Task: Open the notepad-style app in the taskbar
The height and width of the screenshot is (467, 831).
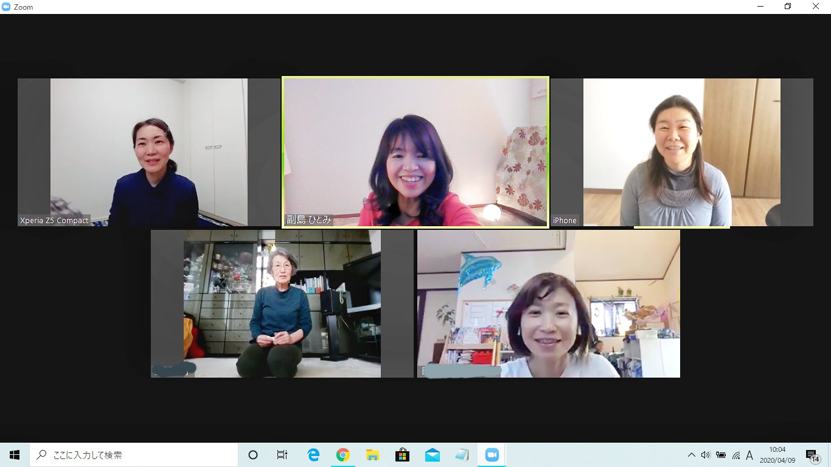Action: pyautogui.click(x=462, y=455)
